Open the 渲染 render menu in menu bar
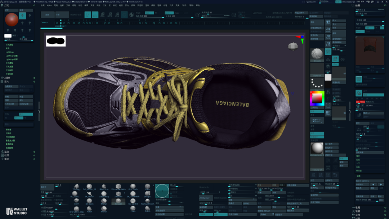389x219 pixels. [x=147, y=5]
